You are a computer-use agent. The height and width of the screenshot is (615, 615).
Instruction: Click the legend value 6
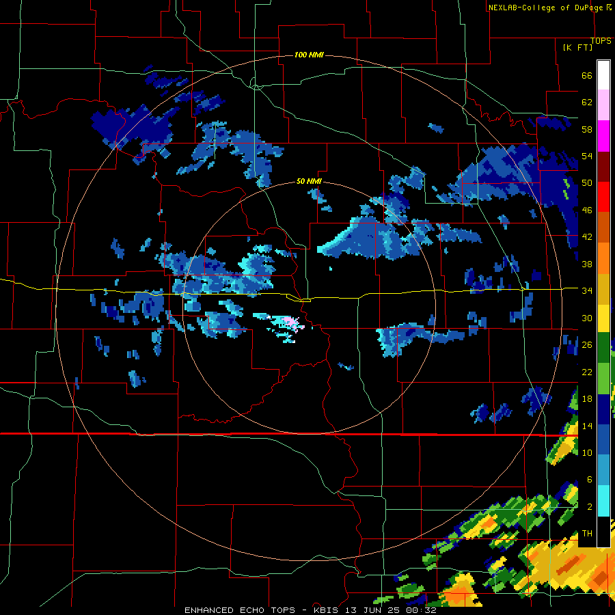[589, 480]
